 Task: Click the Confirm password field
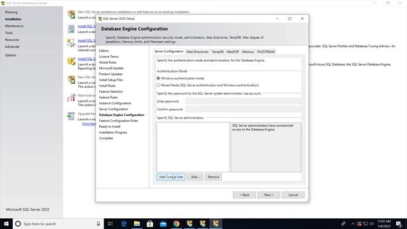tap(244, 109)
